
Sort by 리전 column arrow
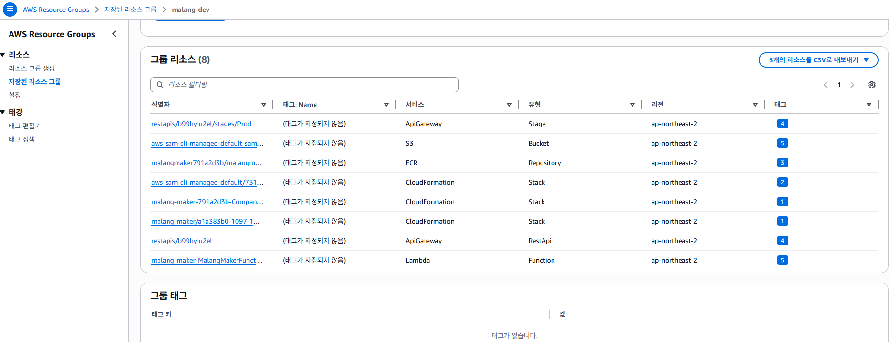point(755,105)
